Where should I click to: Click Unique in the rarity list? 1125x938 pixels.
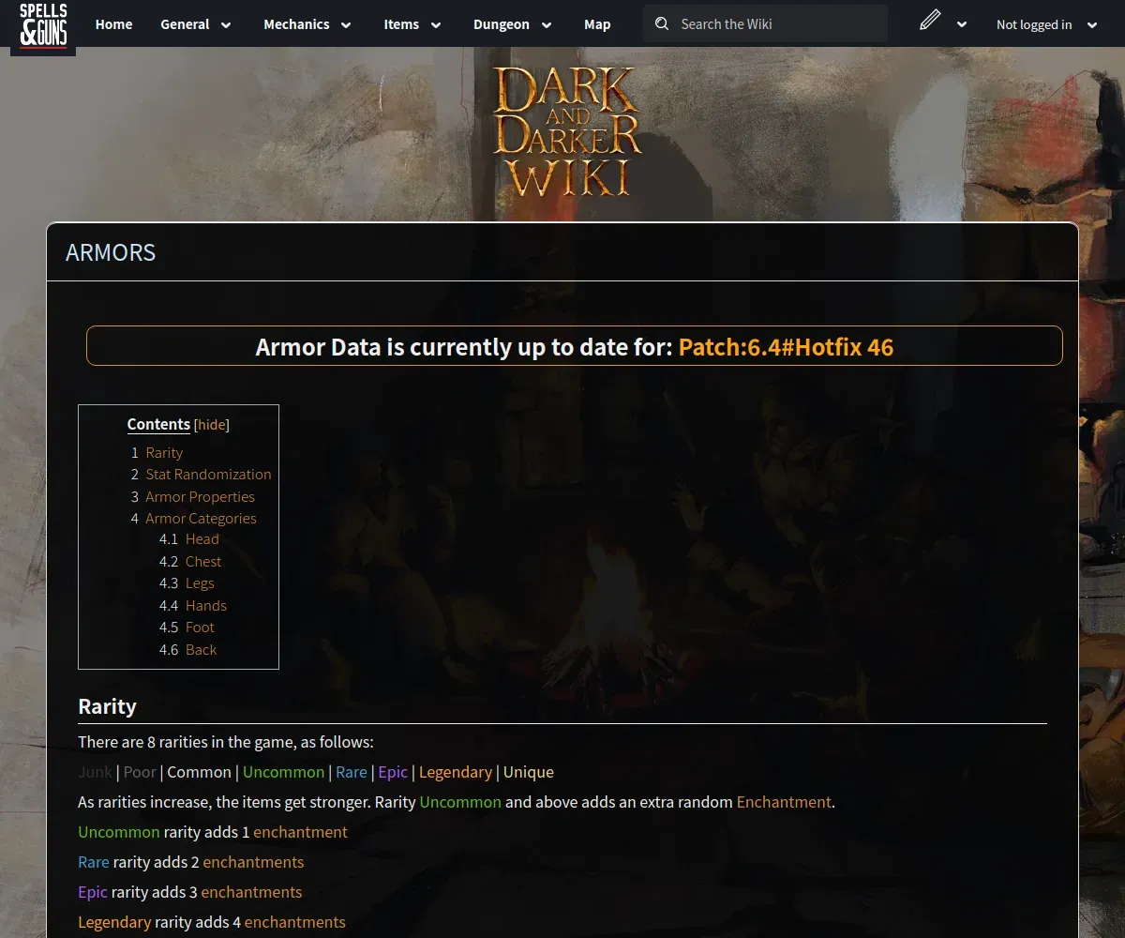pyautogui.click(x=529, y=772)
